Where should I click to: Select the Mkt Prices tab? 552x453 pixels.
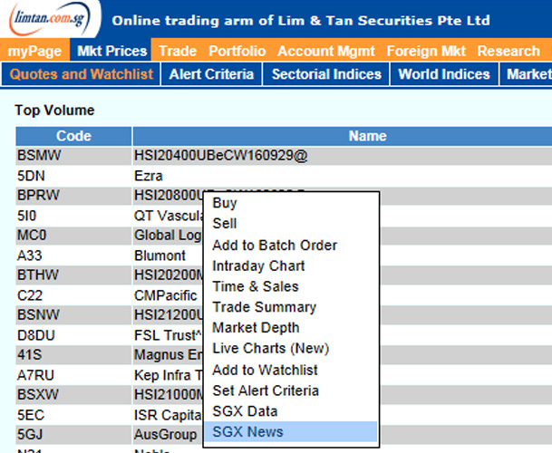tap(111, 51)
